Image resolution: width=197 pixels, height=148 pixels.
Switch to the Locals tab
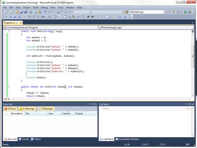click(24, 139)
